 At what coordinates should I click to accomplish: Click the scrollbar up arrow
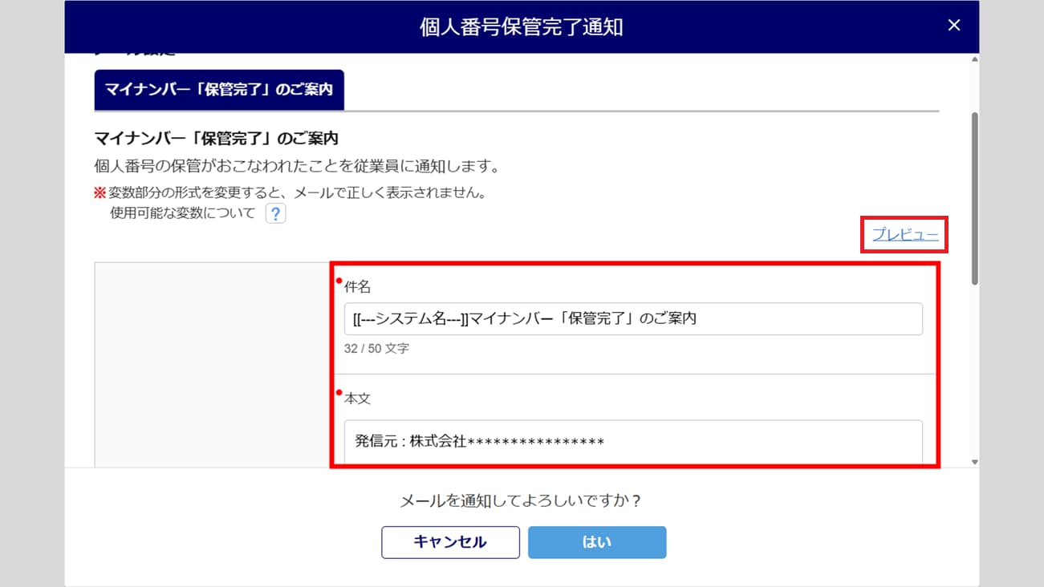click(974, 59)
